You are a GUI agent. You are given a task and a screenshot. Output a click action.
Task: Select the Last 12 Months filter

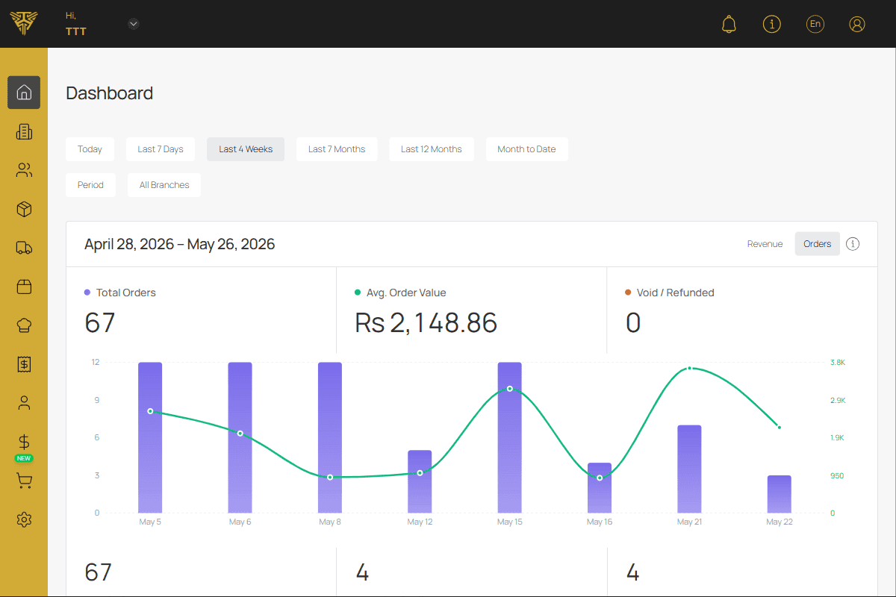point(432,149)
